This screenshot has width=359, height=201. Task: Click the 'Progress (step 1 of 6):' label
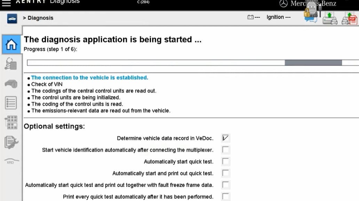point(50,49)
